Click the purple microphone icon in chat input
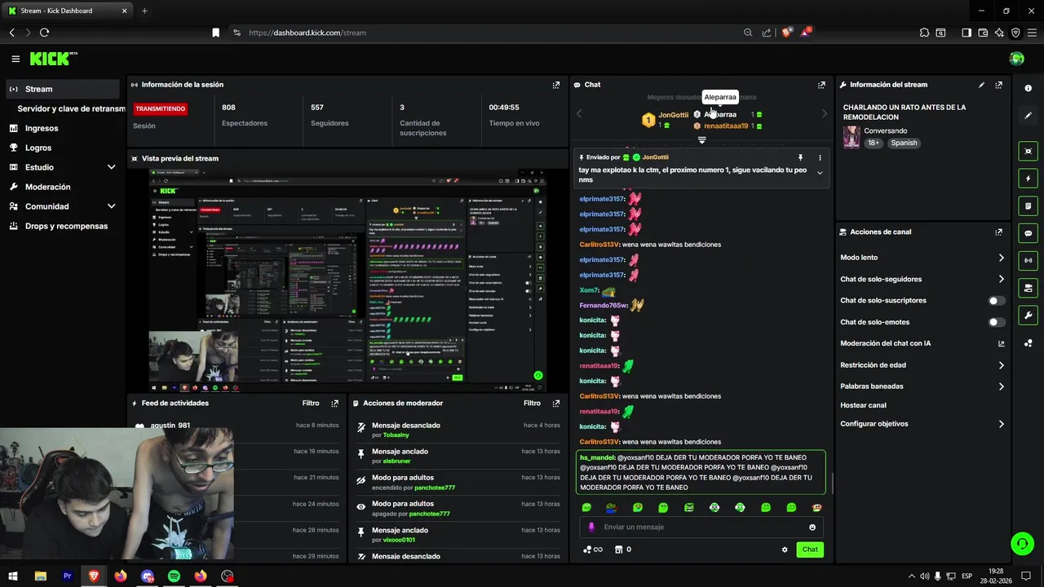Image resolution: width=1044 pixels, height=587 pixels. 591,527
